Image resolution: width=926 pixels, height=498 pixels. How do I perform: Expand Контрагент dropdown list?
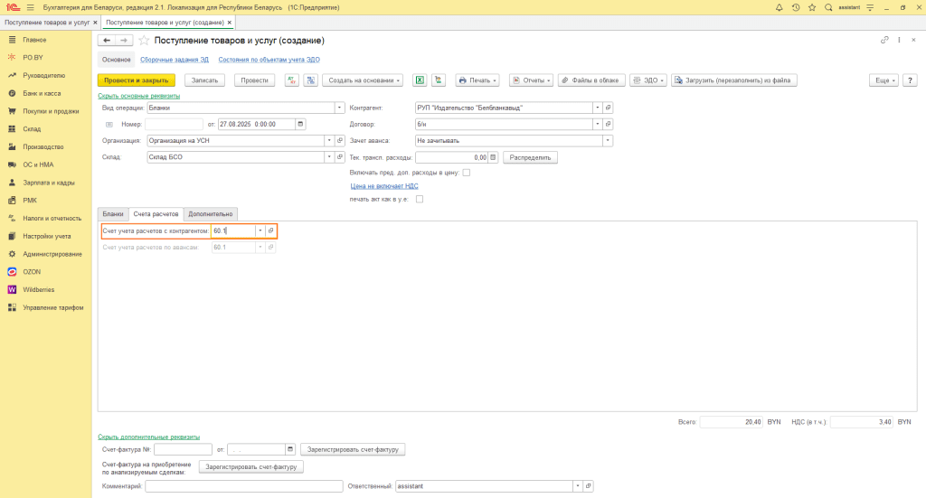coord(597,108)
